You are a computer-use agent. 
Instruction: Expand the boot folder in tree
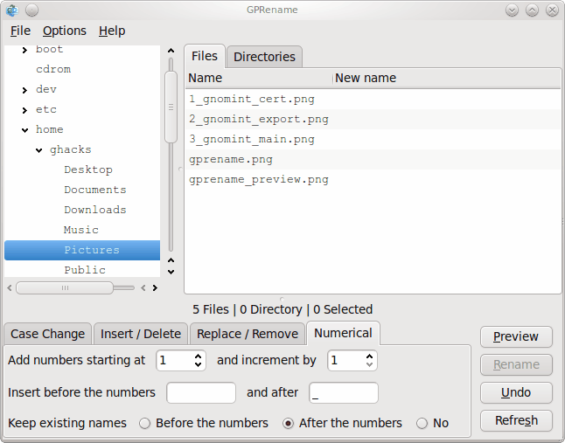[24, 50]
